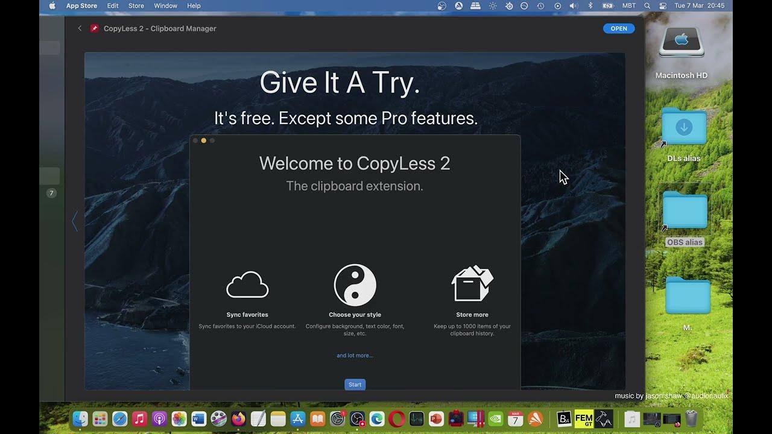The height and width of the screenshot is (434, 772).
Task: Open Control Center in menu bar
Action: 663,5
